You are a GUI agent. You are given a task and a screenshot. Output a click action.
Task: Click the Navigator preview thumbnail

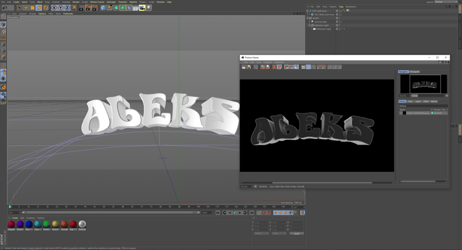[x=423, y=84]
